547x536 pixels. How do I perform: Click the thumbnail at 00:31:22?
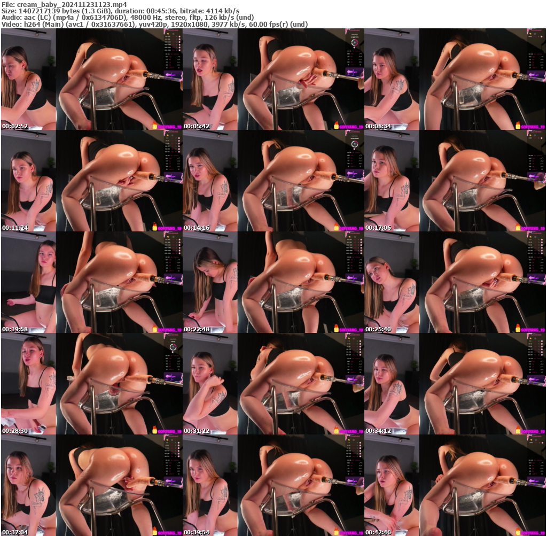pos(273,384)
